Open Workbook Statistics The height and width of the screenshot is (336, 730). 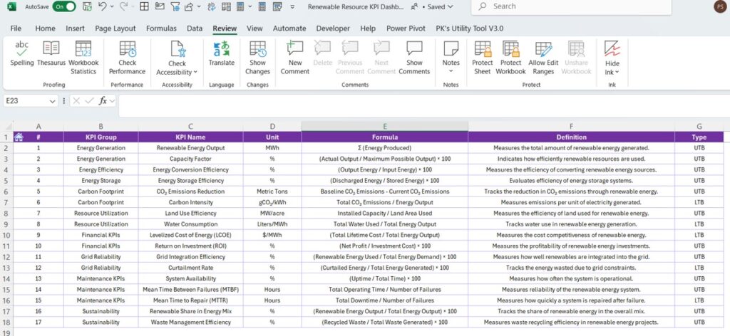click(83, 58)
